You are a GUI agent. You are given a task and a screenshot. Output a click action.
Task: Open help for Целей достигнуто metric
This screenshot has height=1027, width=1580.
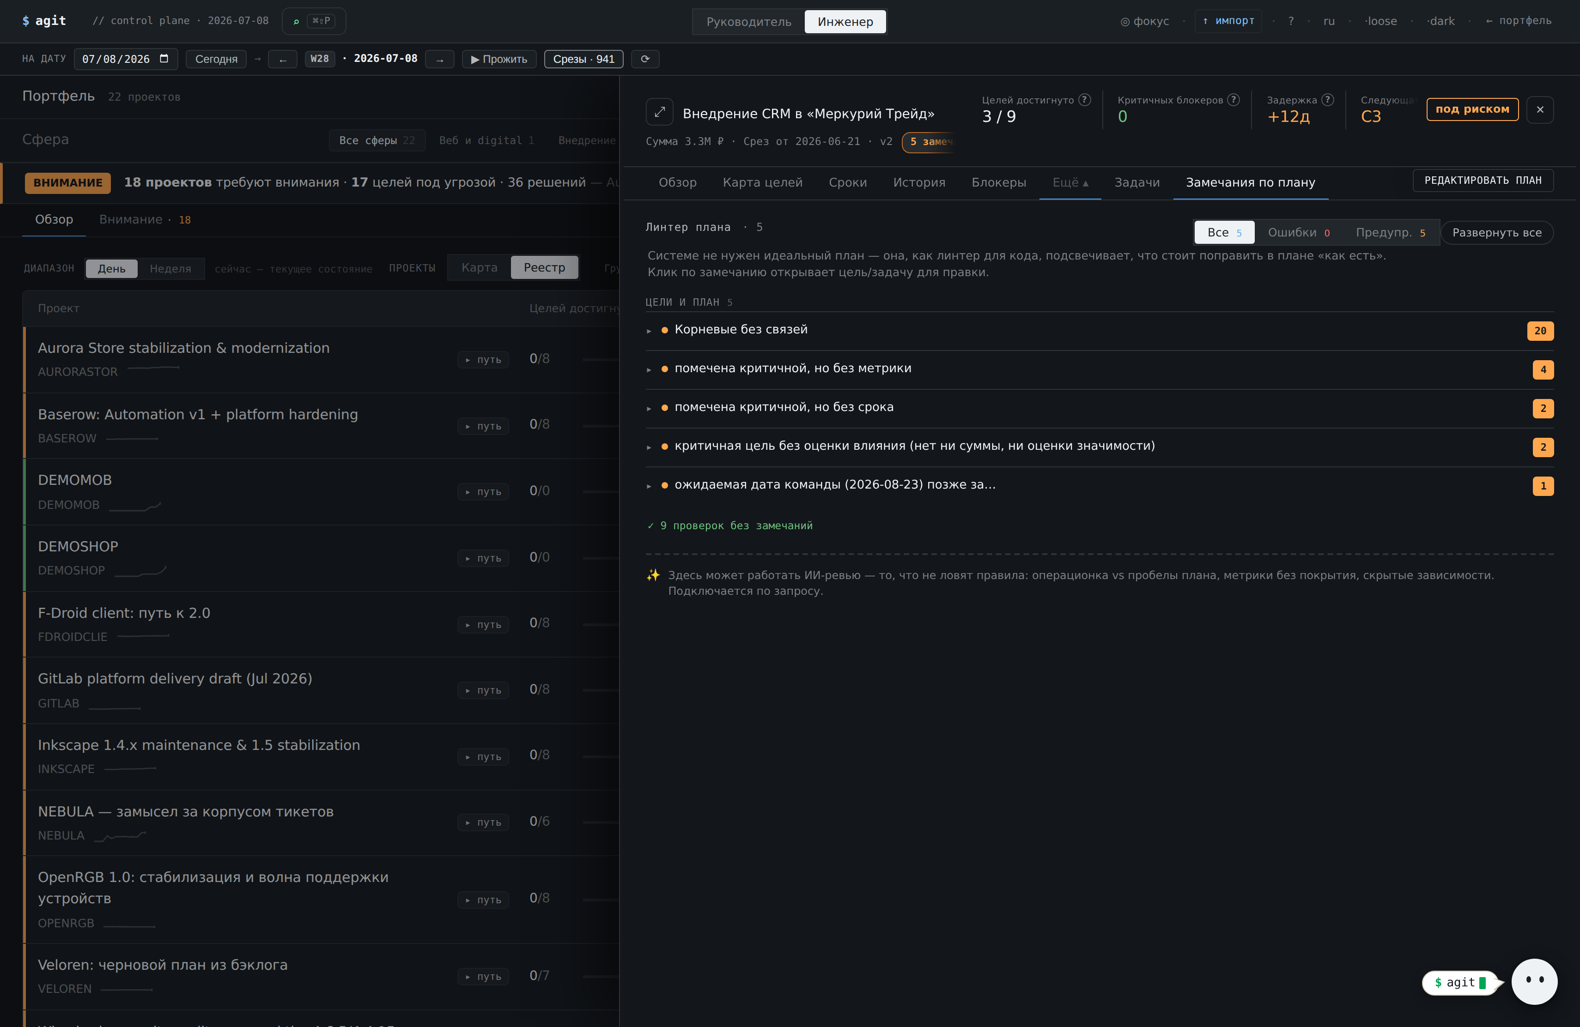1085,100
